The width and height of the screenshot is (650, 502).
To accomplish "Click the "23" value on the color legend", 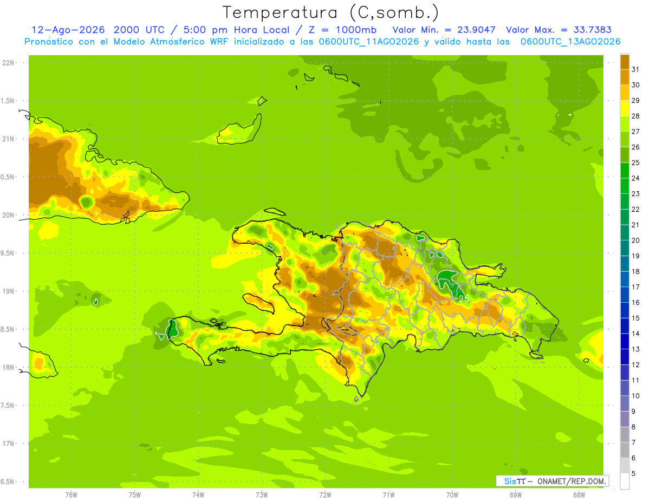I will coord(636,194).
